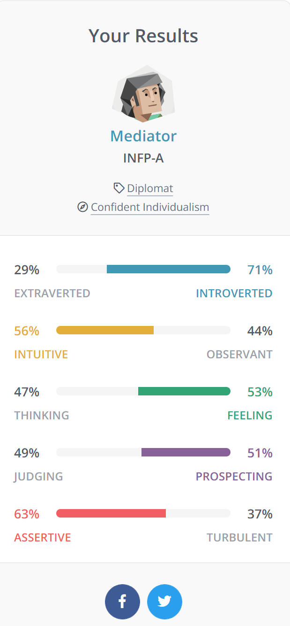
Task: Click the green Feeling progress bar
Action: pyautogui.click(x=184, y=391)
